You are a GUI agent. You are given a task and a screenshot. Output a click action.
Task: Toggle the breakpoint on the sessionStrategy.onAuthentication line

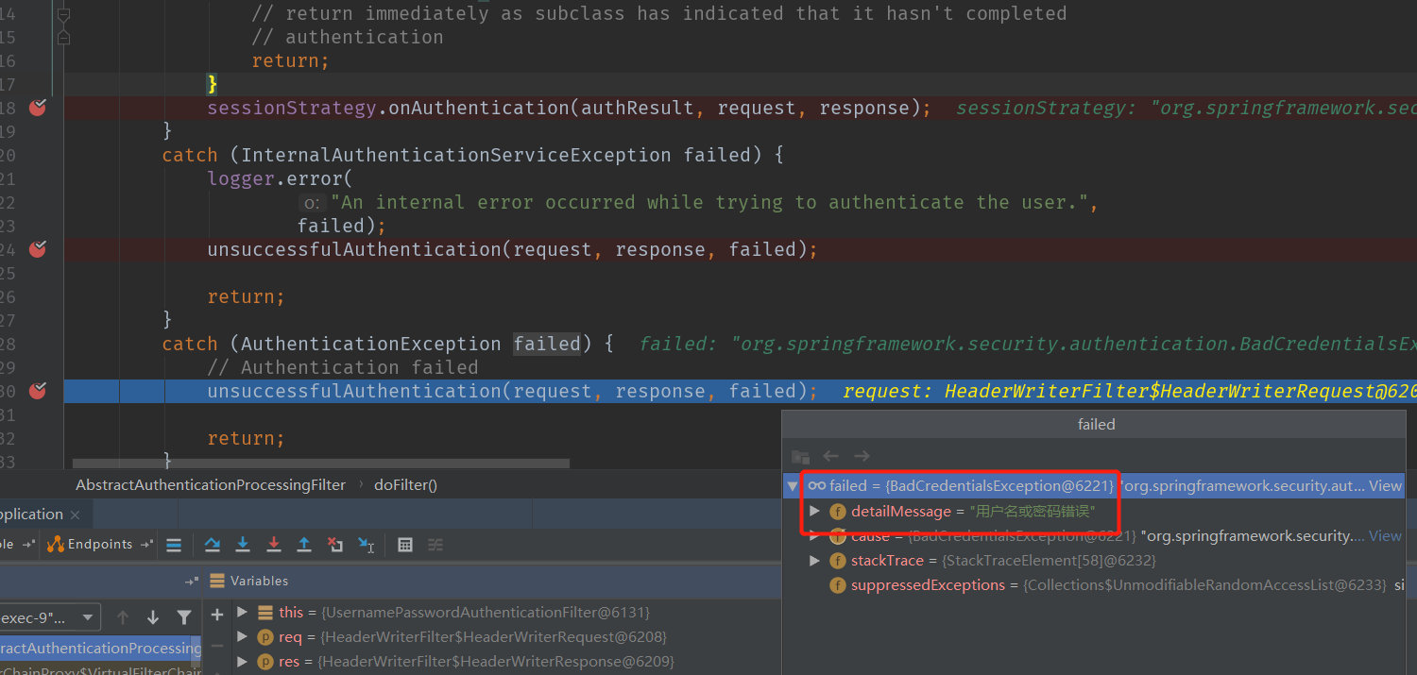point(38,108)
